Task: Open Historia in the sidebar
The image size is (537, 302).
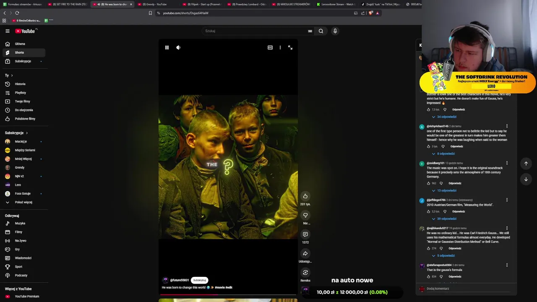Action: [24, 84]
